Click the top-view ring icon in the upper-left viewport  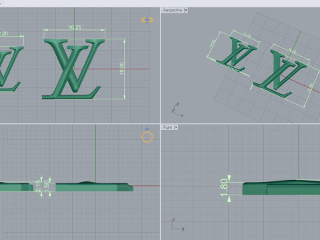point(147,20)
